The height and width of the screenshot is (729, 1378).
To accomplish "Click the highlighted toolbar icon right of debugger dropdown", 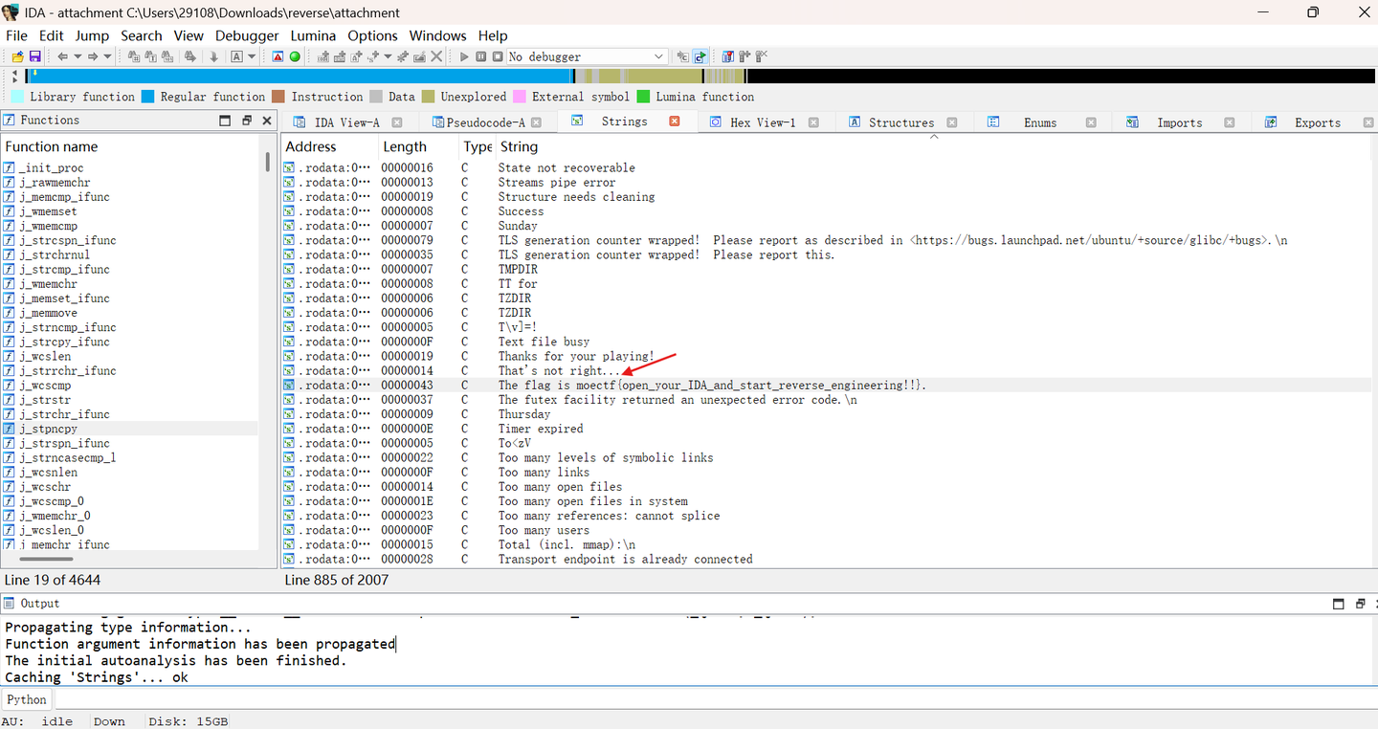I will point(700,56).
